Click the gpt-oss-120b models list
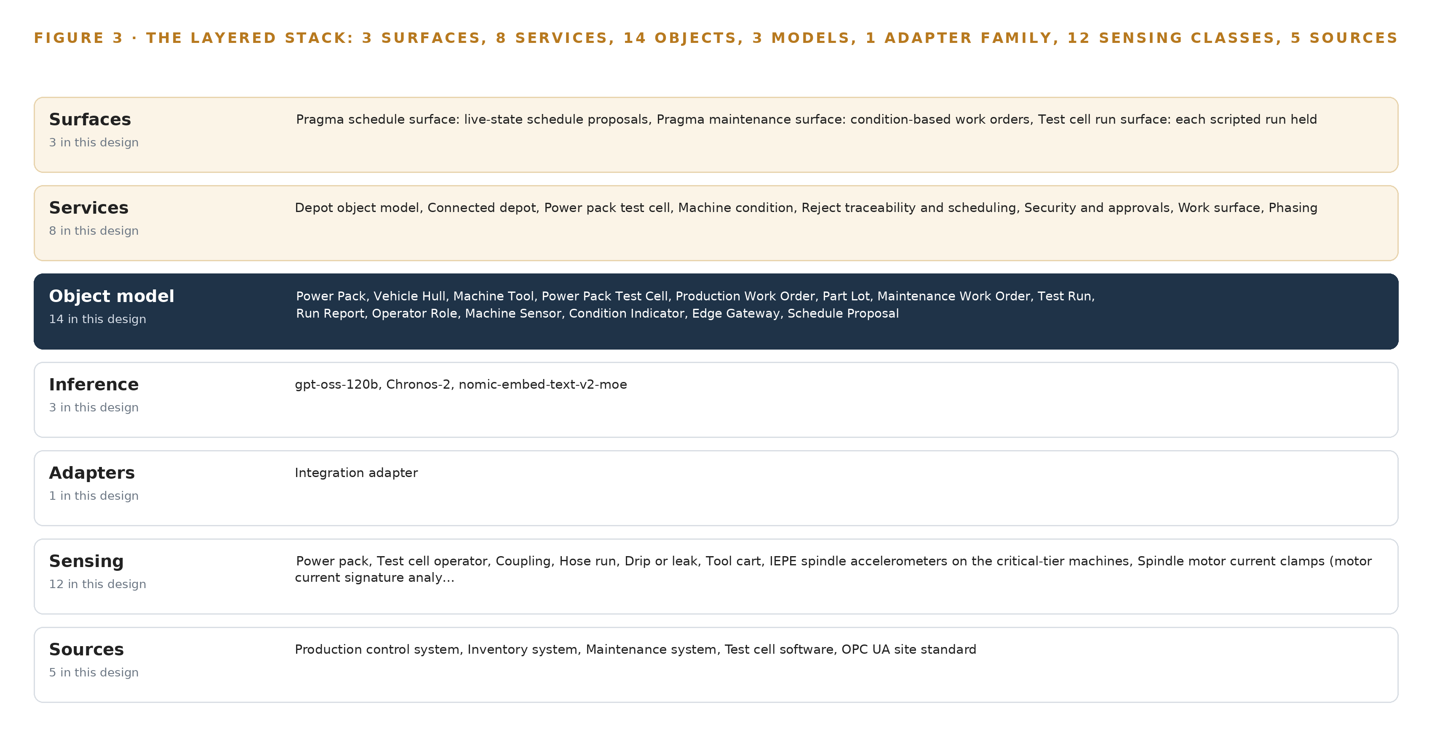1432x753 pixels. (x=461, y=384)
